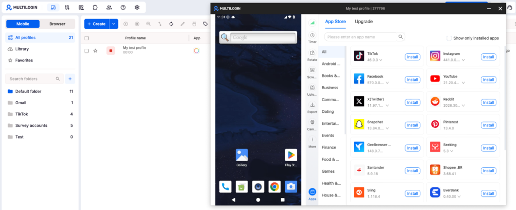Viewport: 516px width, 210px height.
Task: Switch to the Upgrade tab
Action: [x=364, y=22]
